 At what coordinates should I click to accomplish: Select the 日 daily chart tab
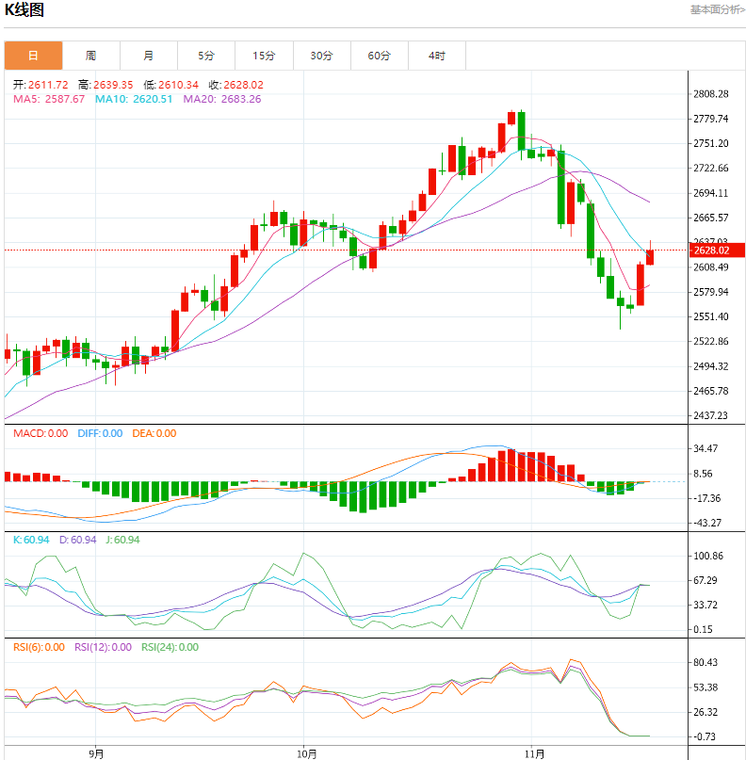[x=33, y=56]
